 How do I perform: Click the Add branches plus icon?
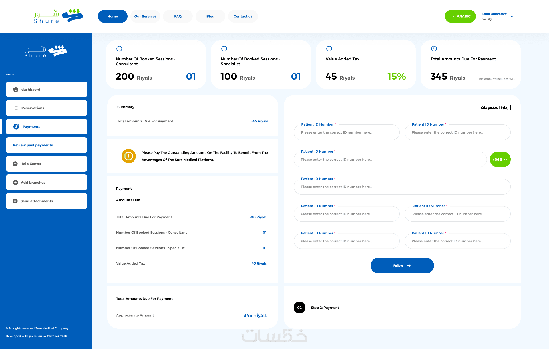[x=15, y=183]
